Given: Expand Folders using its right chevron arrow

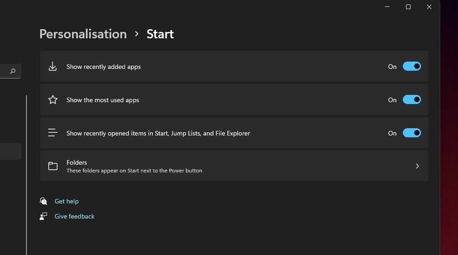Looking at the screenshot, I should [417, 166].
